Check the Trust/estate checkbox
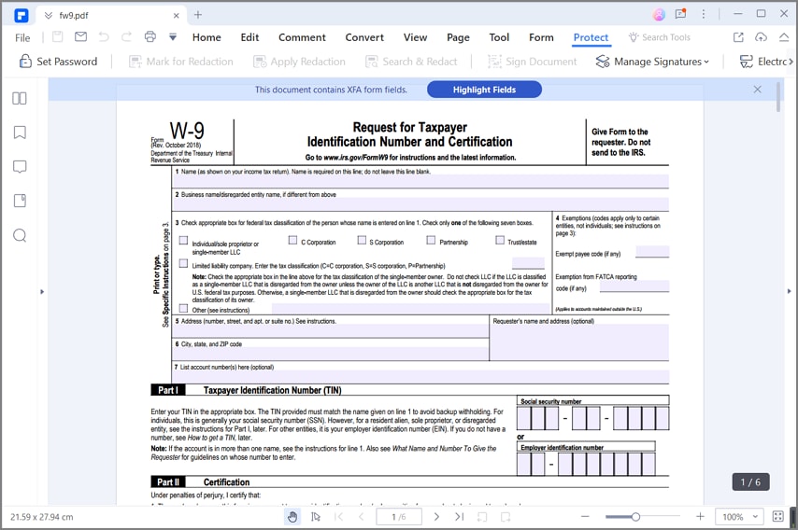The height and width of the screenshot is (530, 798). point(500,240)
